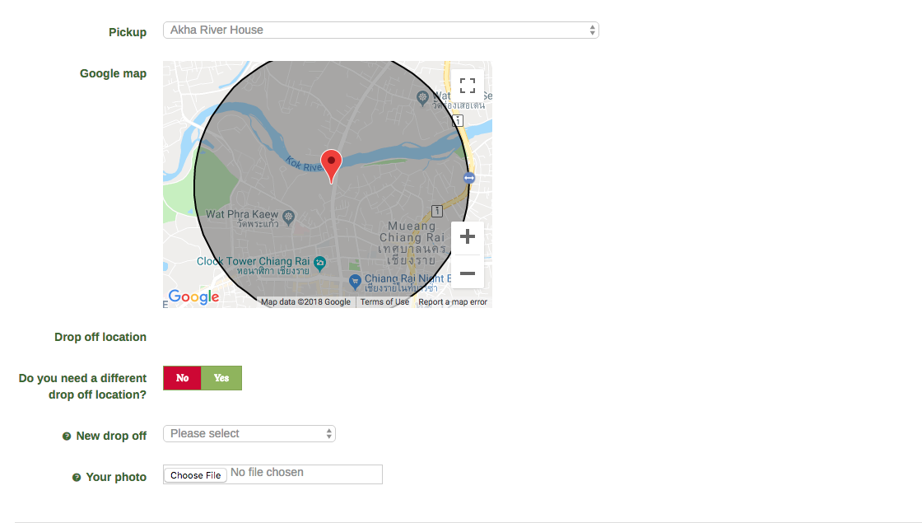Image resolution: width=922 pixels, height=523 pixels.
Task: Open the Terms of Use link
Action: [x=384, y=302]
